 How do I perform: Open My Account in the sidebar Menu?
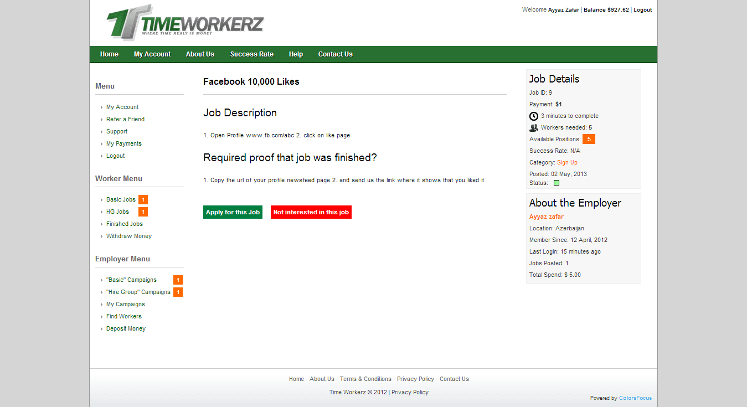[122, 107]
